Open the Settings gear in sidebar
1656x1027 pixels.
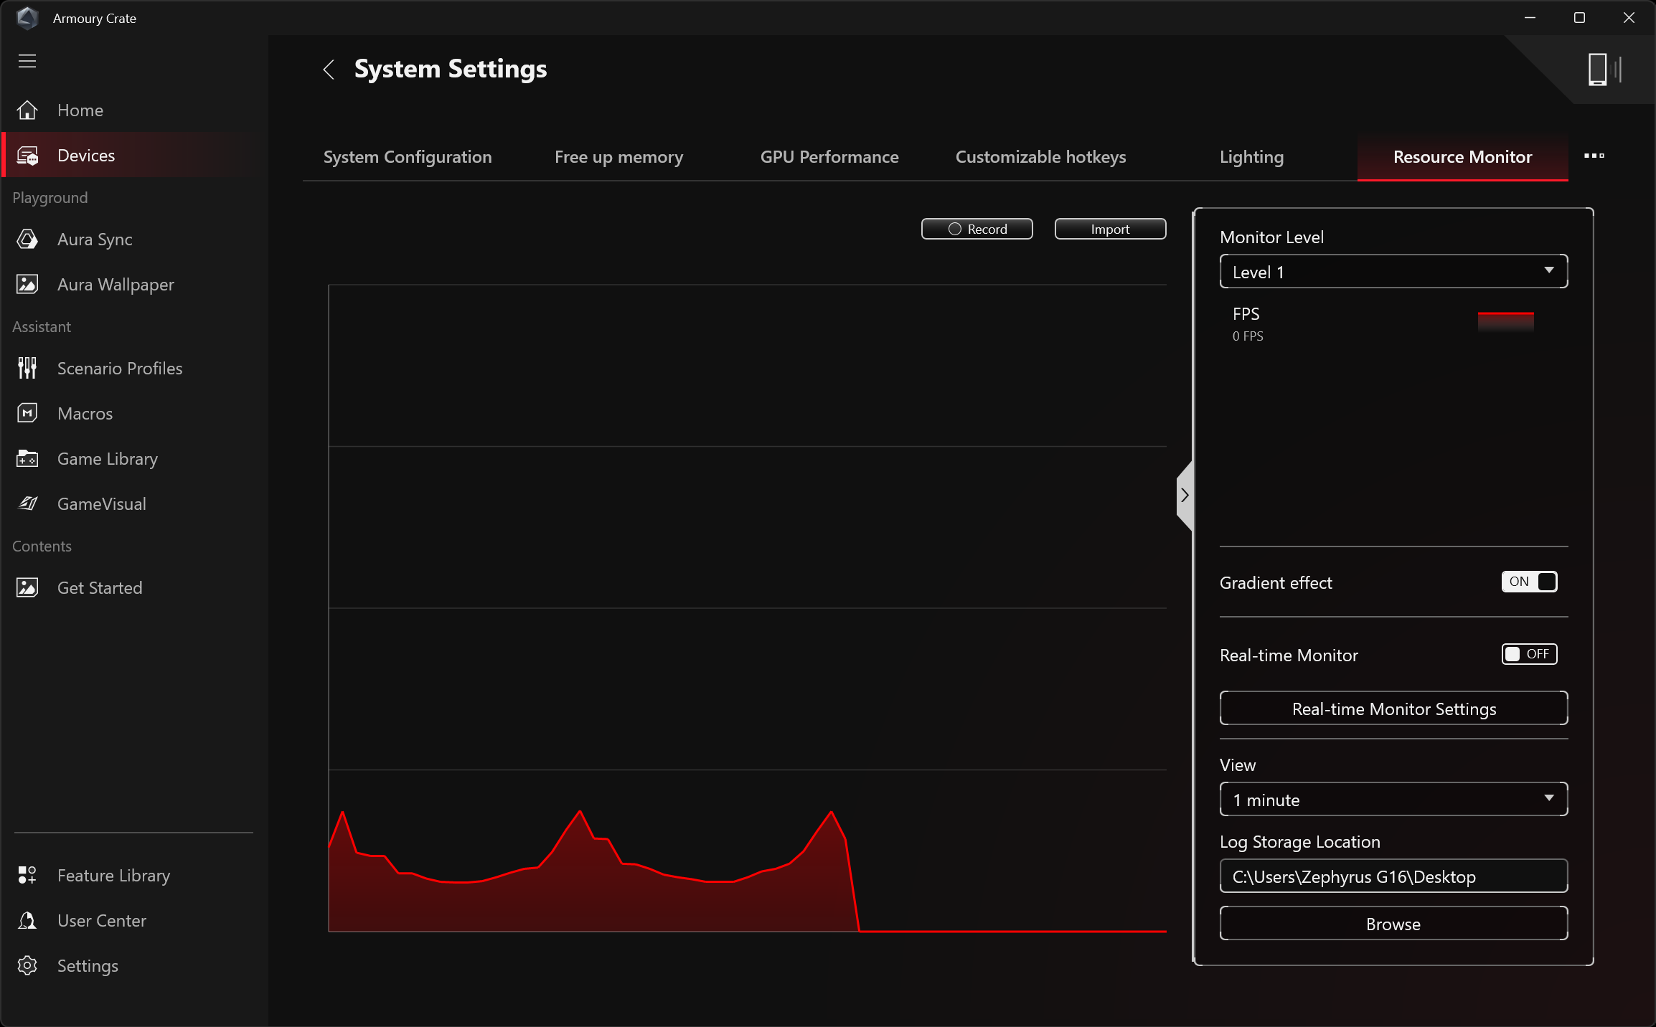pyautogui.click(x=27, y=965)
